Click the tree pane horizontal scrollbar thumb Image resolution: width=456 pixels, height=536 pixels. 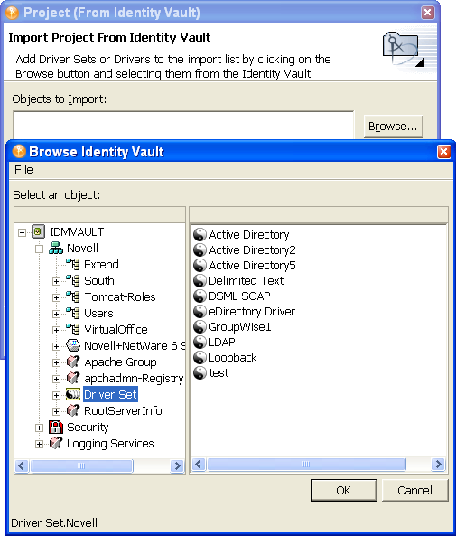81,465
